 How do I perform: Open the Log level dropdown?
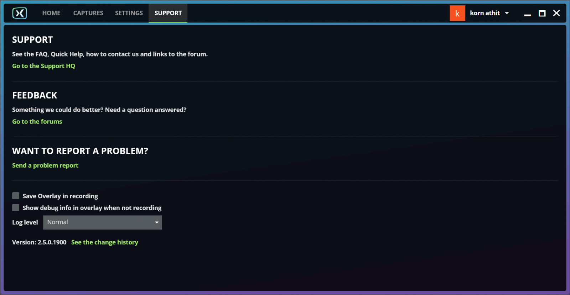pyautogui.click(x=102, y=222)
